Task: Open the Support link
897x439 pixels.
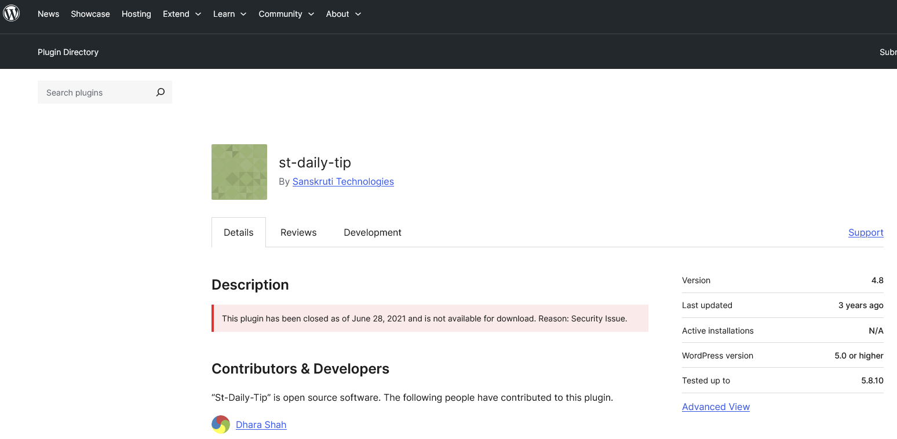Action: pos(866,232)
